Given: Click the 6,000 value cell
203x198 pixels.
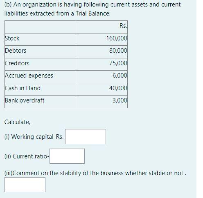Looking at the screenshot, I should (101, 77).
